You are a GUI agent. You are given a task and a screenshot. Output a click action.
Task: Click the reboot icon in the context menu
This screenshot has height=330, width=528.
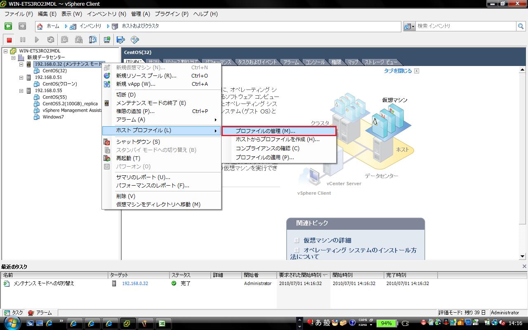tap(107, 158)
